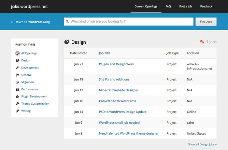228x150 pixels.
Task: Select Theme Customization position type
Action: pos(35,104)
